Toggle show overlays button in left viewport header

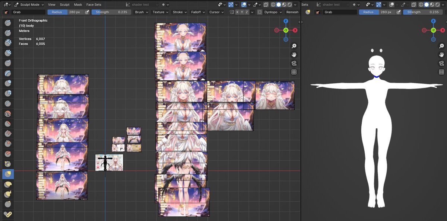(x=244, y=4)
